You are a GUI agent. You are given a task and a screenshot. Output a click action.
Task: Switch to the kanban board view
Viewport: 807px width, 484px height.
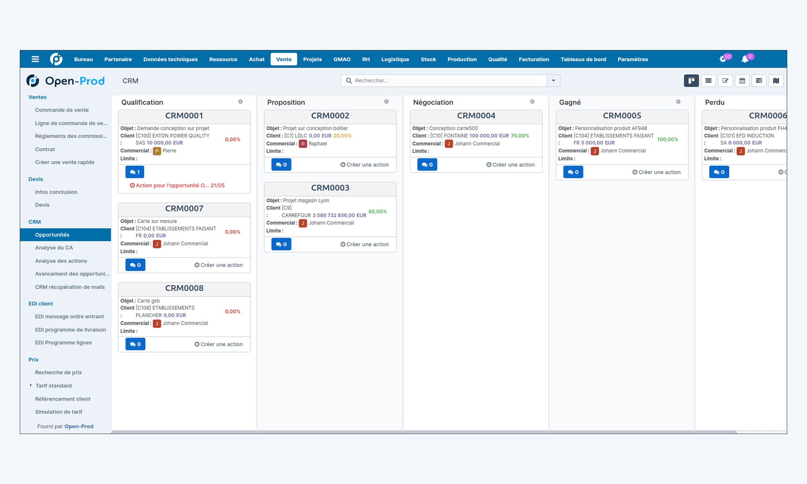pos(691,81)
